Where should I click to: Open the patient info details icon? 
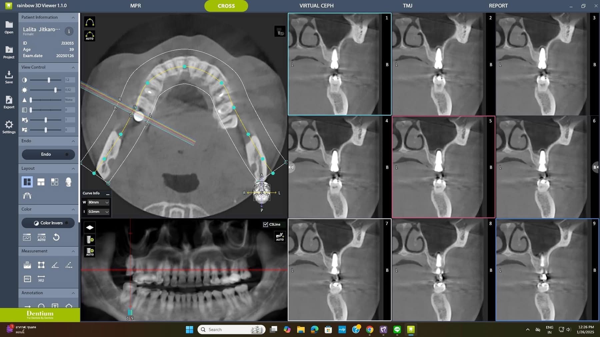[69, 31]
